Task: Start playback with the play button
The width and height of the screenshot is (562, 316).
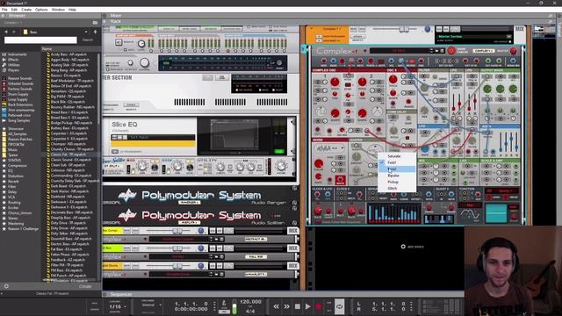Action: 308,306
